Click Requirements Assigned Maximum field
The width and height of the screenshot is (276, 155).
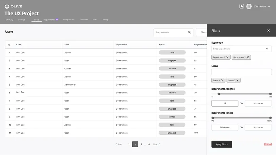(x=258, y=103)
